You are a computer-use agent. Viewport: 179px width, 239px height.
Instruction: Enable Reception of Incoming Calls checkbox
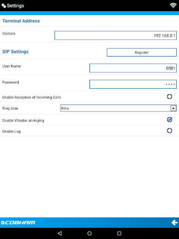coord(170,97)
